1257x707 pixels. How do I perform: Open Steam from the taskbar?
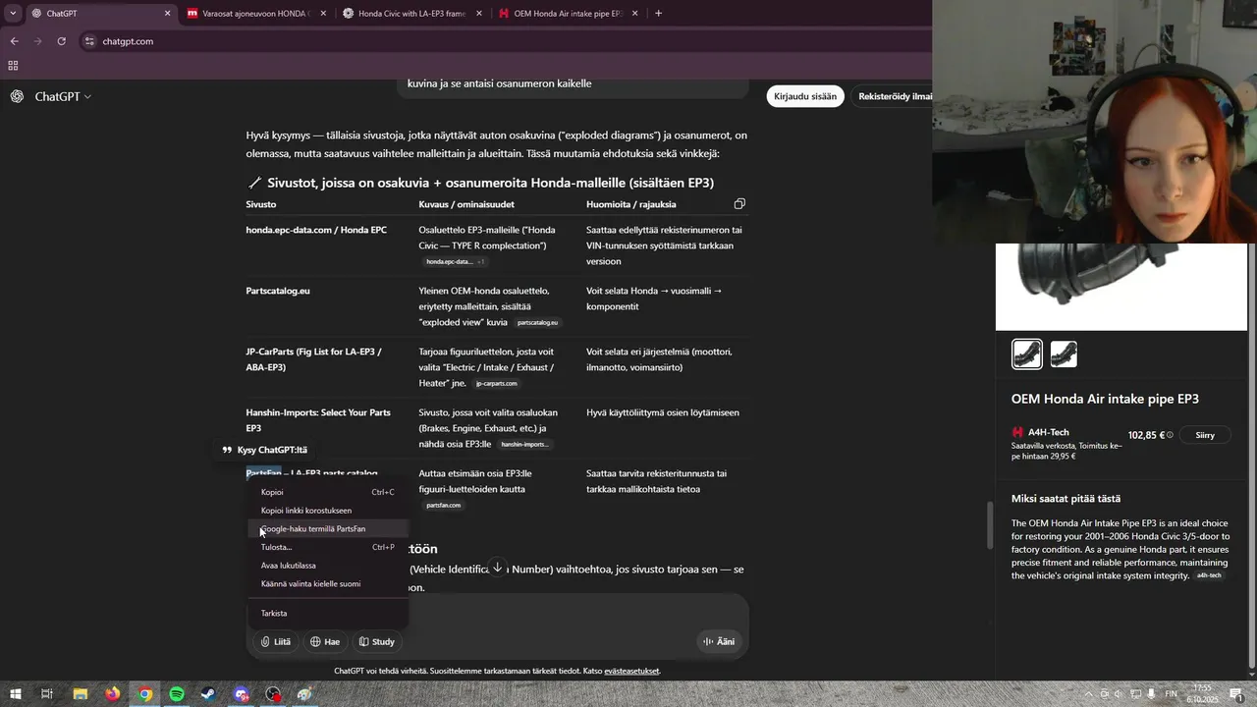click(209, 694)
